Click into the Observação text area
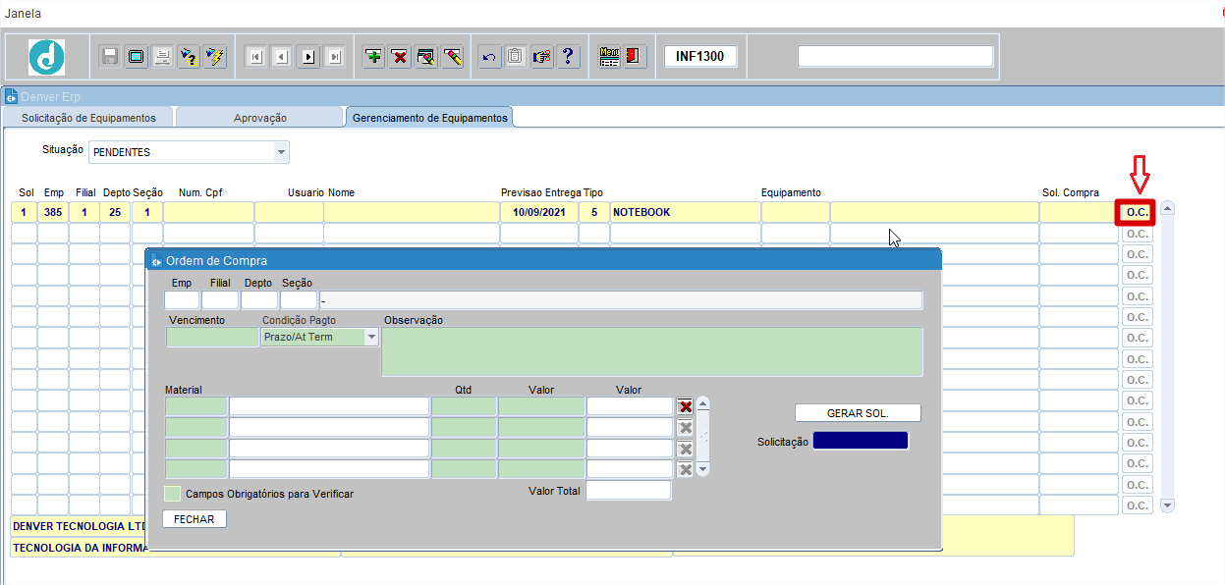This screenshot has width=1225, height=585. (652, 351)
